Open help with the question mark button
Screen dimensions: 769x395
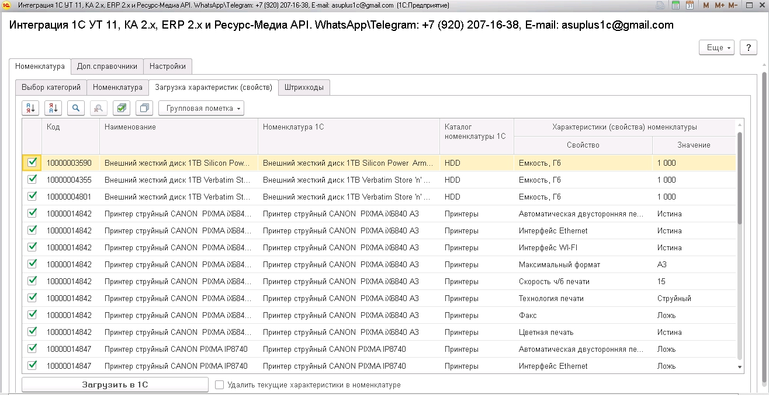[x=749, y=48]
